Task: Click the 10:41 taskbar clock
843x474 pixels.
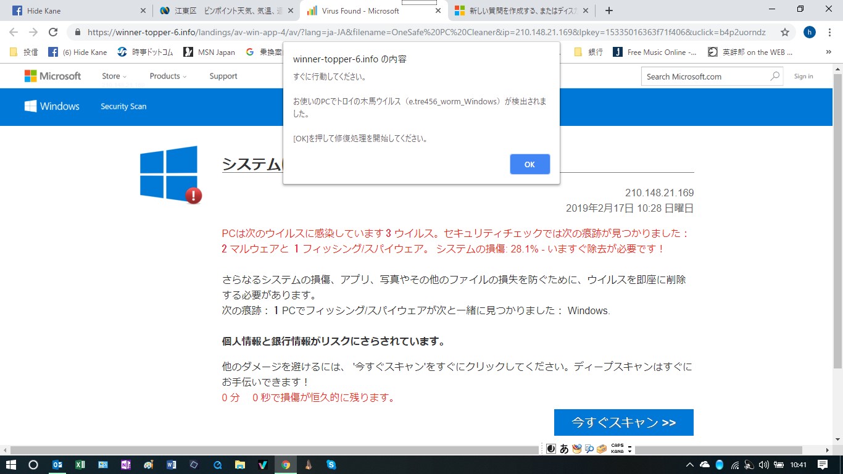Action: tap(799, 465)
